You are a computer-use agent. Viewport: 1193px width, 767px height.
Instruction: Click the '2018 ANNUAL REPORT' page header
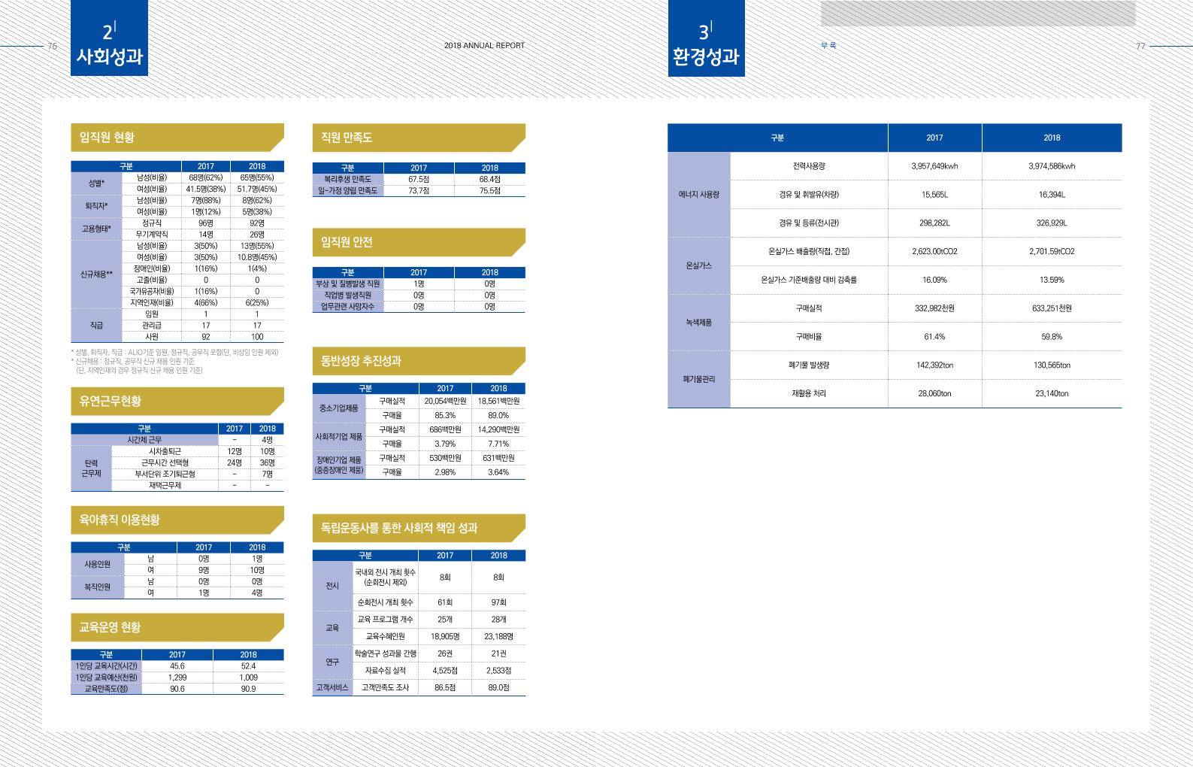(x=484, y=46)
